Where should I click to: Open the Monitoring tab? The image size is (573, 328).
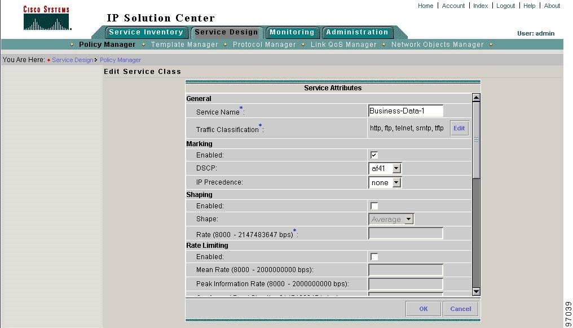click(292, 32)
